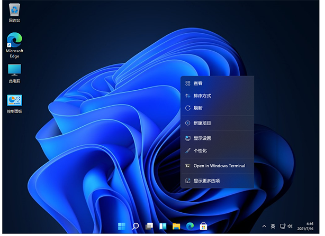Select the Microsoft Edge desktop shortcut
The image size is (325, 236).
pyautogui.click(x=14, y=41)
